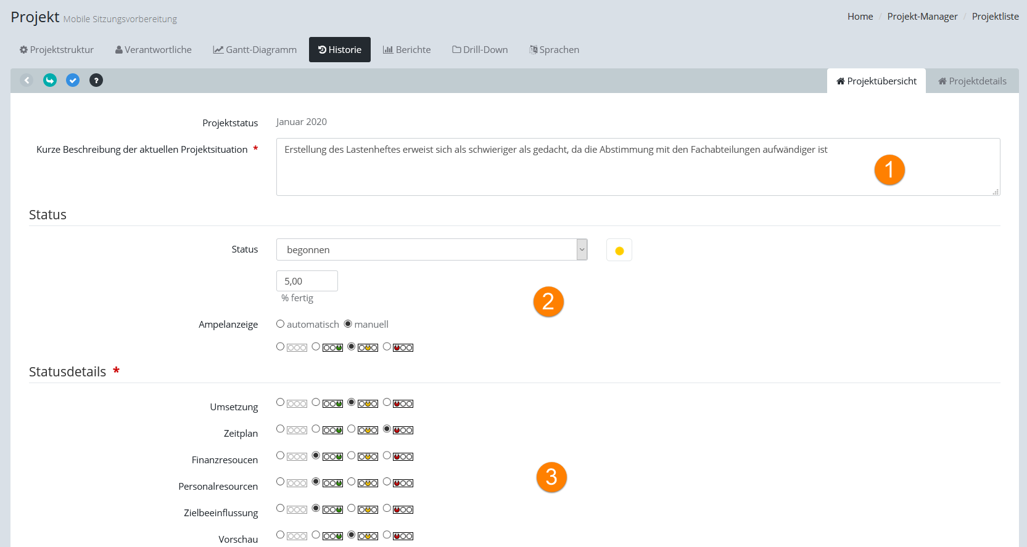Go to Projekt-Manager breadcrumb link
This screenshot has height=547, width=1027.
click(922, 17)
